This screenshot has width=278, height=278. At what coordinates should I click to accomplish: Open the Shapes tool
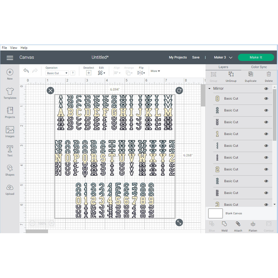coord(10,170)
